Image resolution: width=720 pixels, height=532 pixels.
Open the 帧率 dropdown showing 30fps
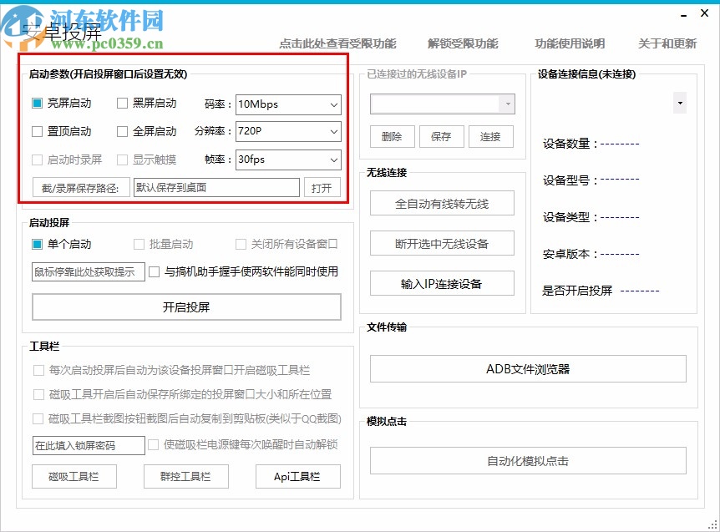(332, 160)
